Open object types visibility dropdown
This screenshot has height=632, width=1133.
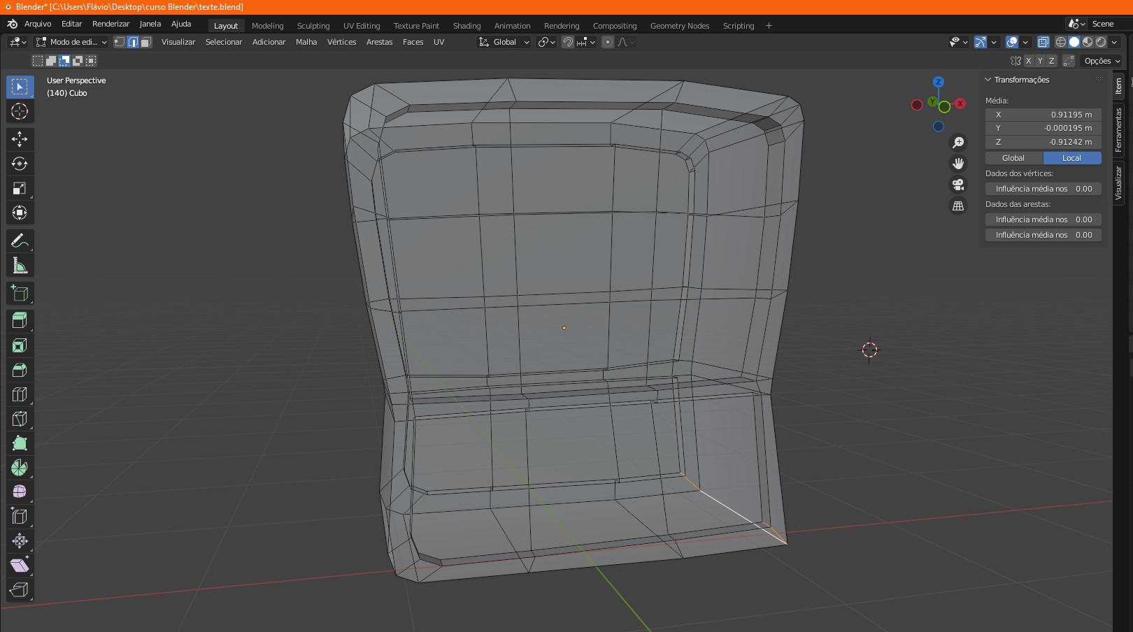(958, 42)
